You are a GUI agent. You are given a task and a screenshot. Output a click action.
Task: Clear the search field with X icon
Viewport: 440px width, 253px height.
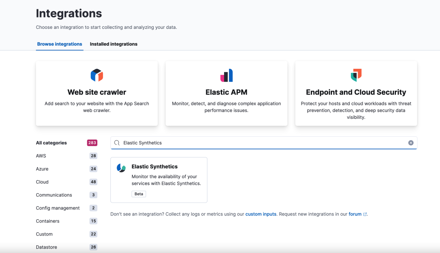[411, 143]
